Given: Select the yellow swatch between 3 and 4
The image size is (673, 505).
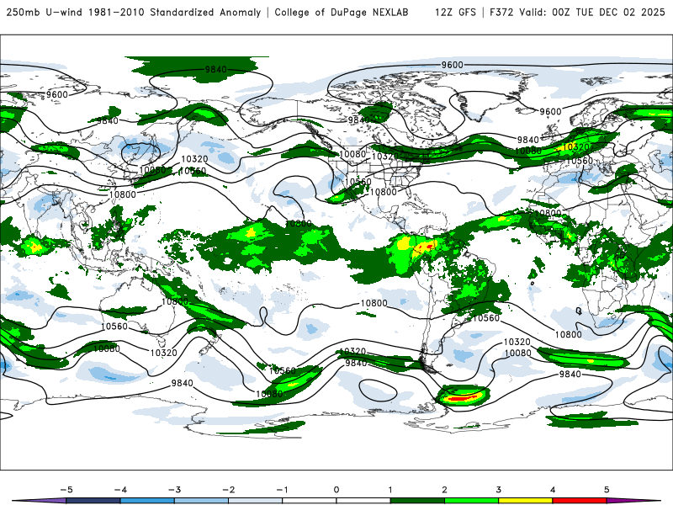Looking at the screenshot, I should click(525, 501).
